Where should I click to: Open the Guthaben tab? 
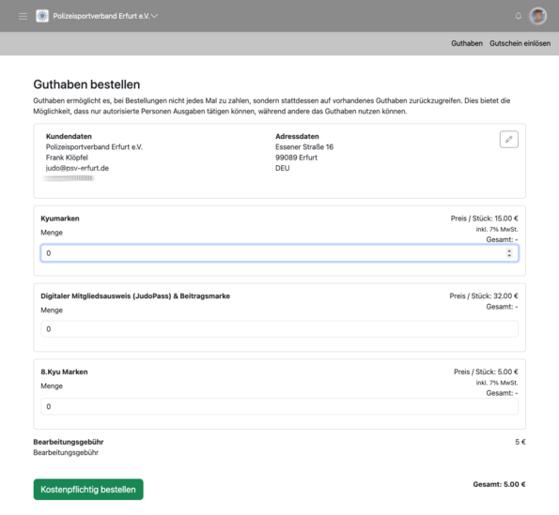pyautogui.click(x=467, y=43)
